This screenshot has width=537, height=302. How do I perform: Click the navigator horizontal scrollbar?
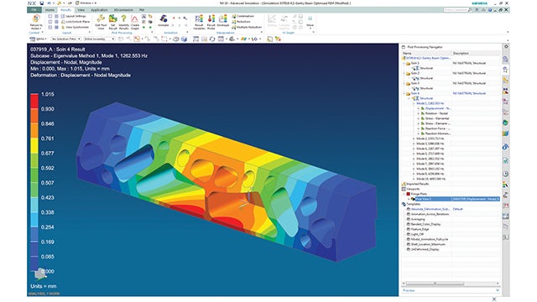[x=435, y=284]
